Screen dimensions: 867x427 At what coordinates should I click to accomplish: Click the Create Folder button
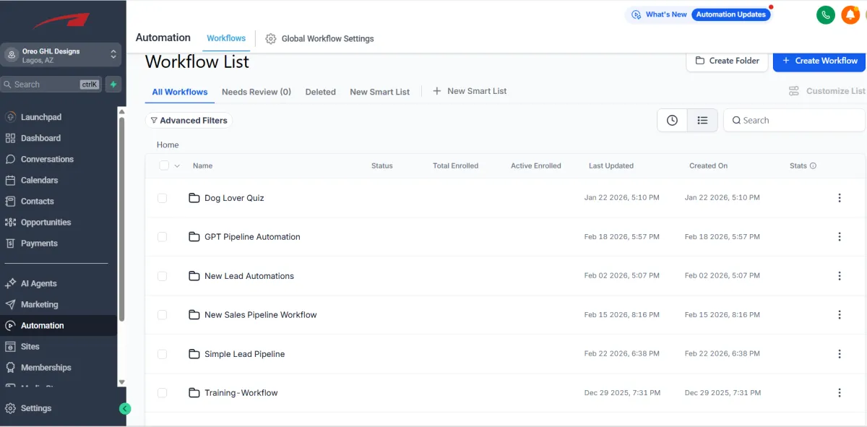click(727, 61)
